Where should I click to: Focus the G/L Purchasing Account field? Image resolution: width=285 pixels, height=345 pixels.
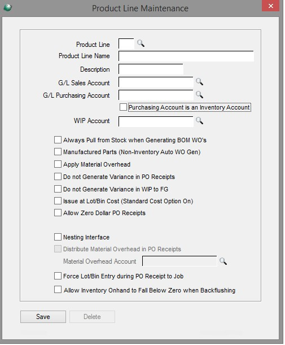(x=156, y=95)
